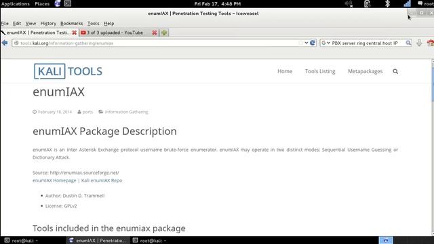This screenshot has height=244, width=434.
Task: Open the Google search engine dropdown
Action: click(x=325, y=43)
